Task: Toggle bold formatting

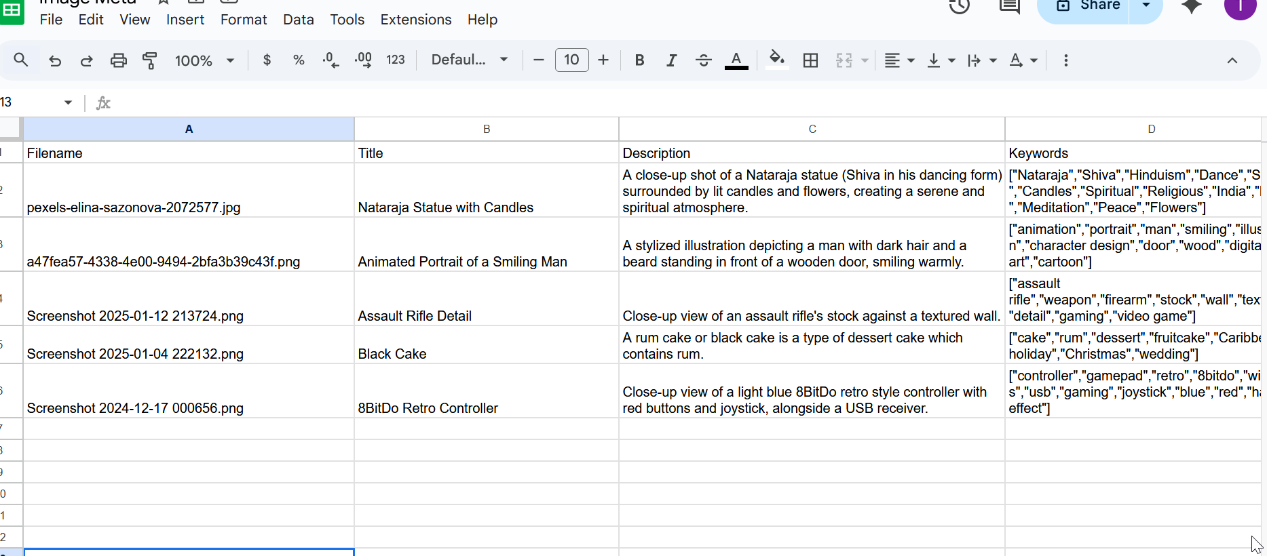Action: point(639,60)
